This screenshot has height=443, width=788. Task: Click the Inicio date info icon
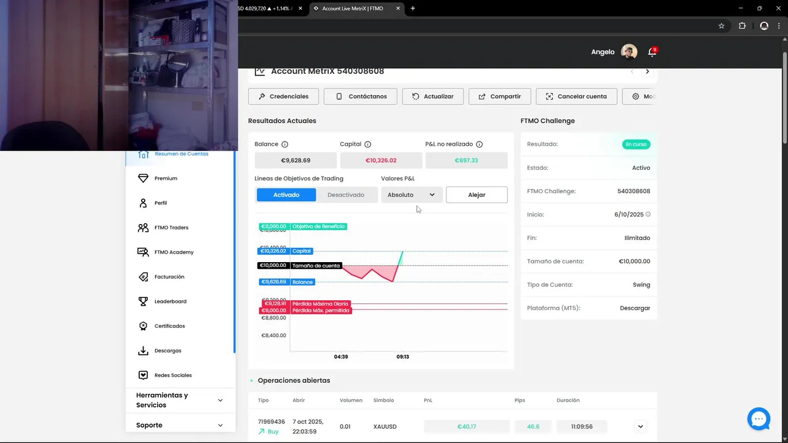[x=648, y=215]
